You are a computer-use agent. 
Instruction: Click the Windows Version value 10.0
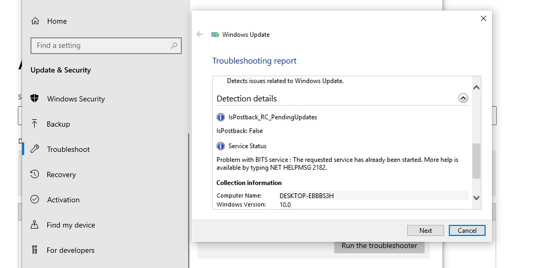click(x=285, y=204)
